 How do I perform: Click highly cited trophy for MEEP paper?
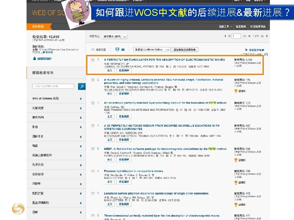[x=236, y=160]
